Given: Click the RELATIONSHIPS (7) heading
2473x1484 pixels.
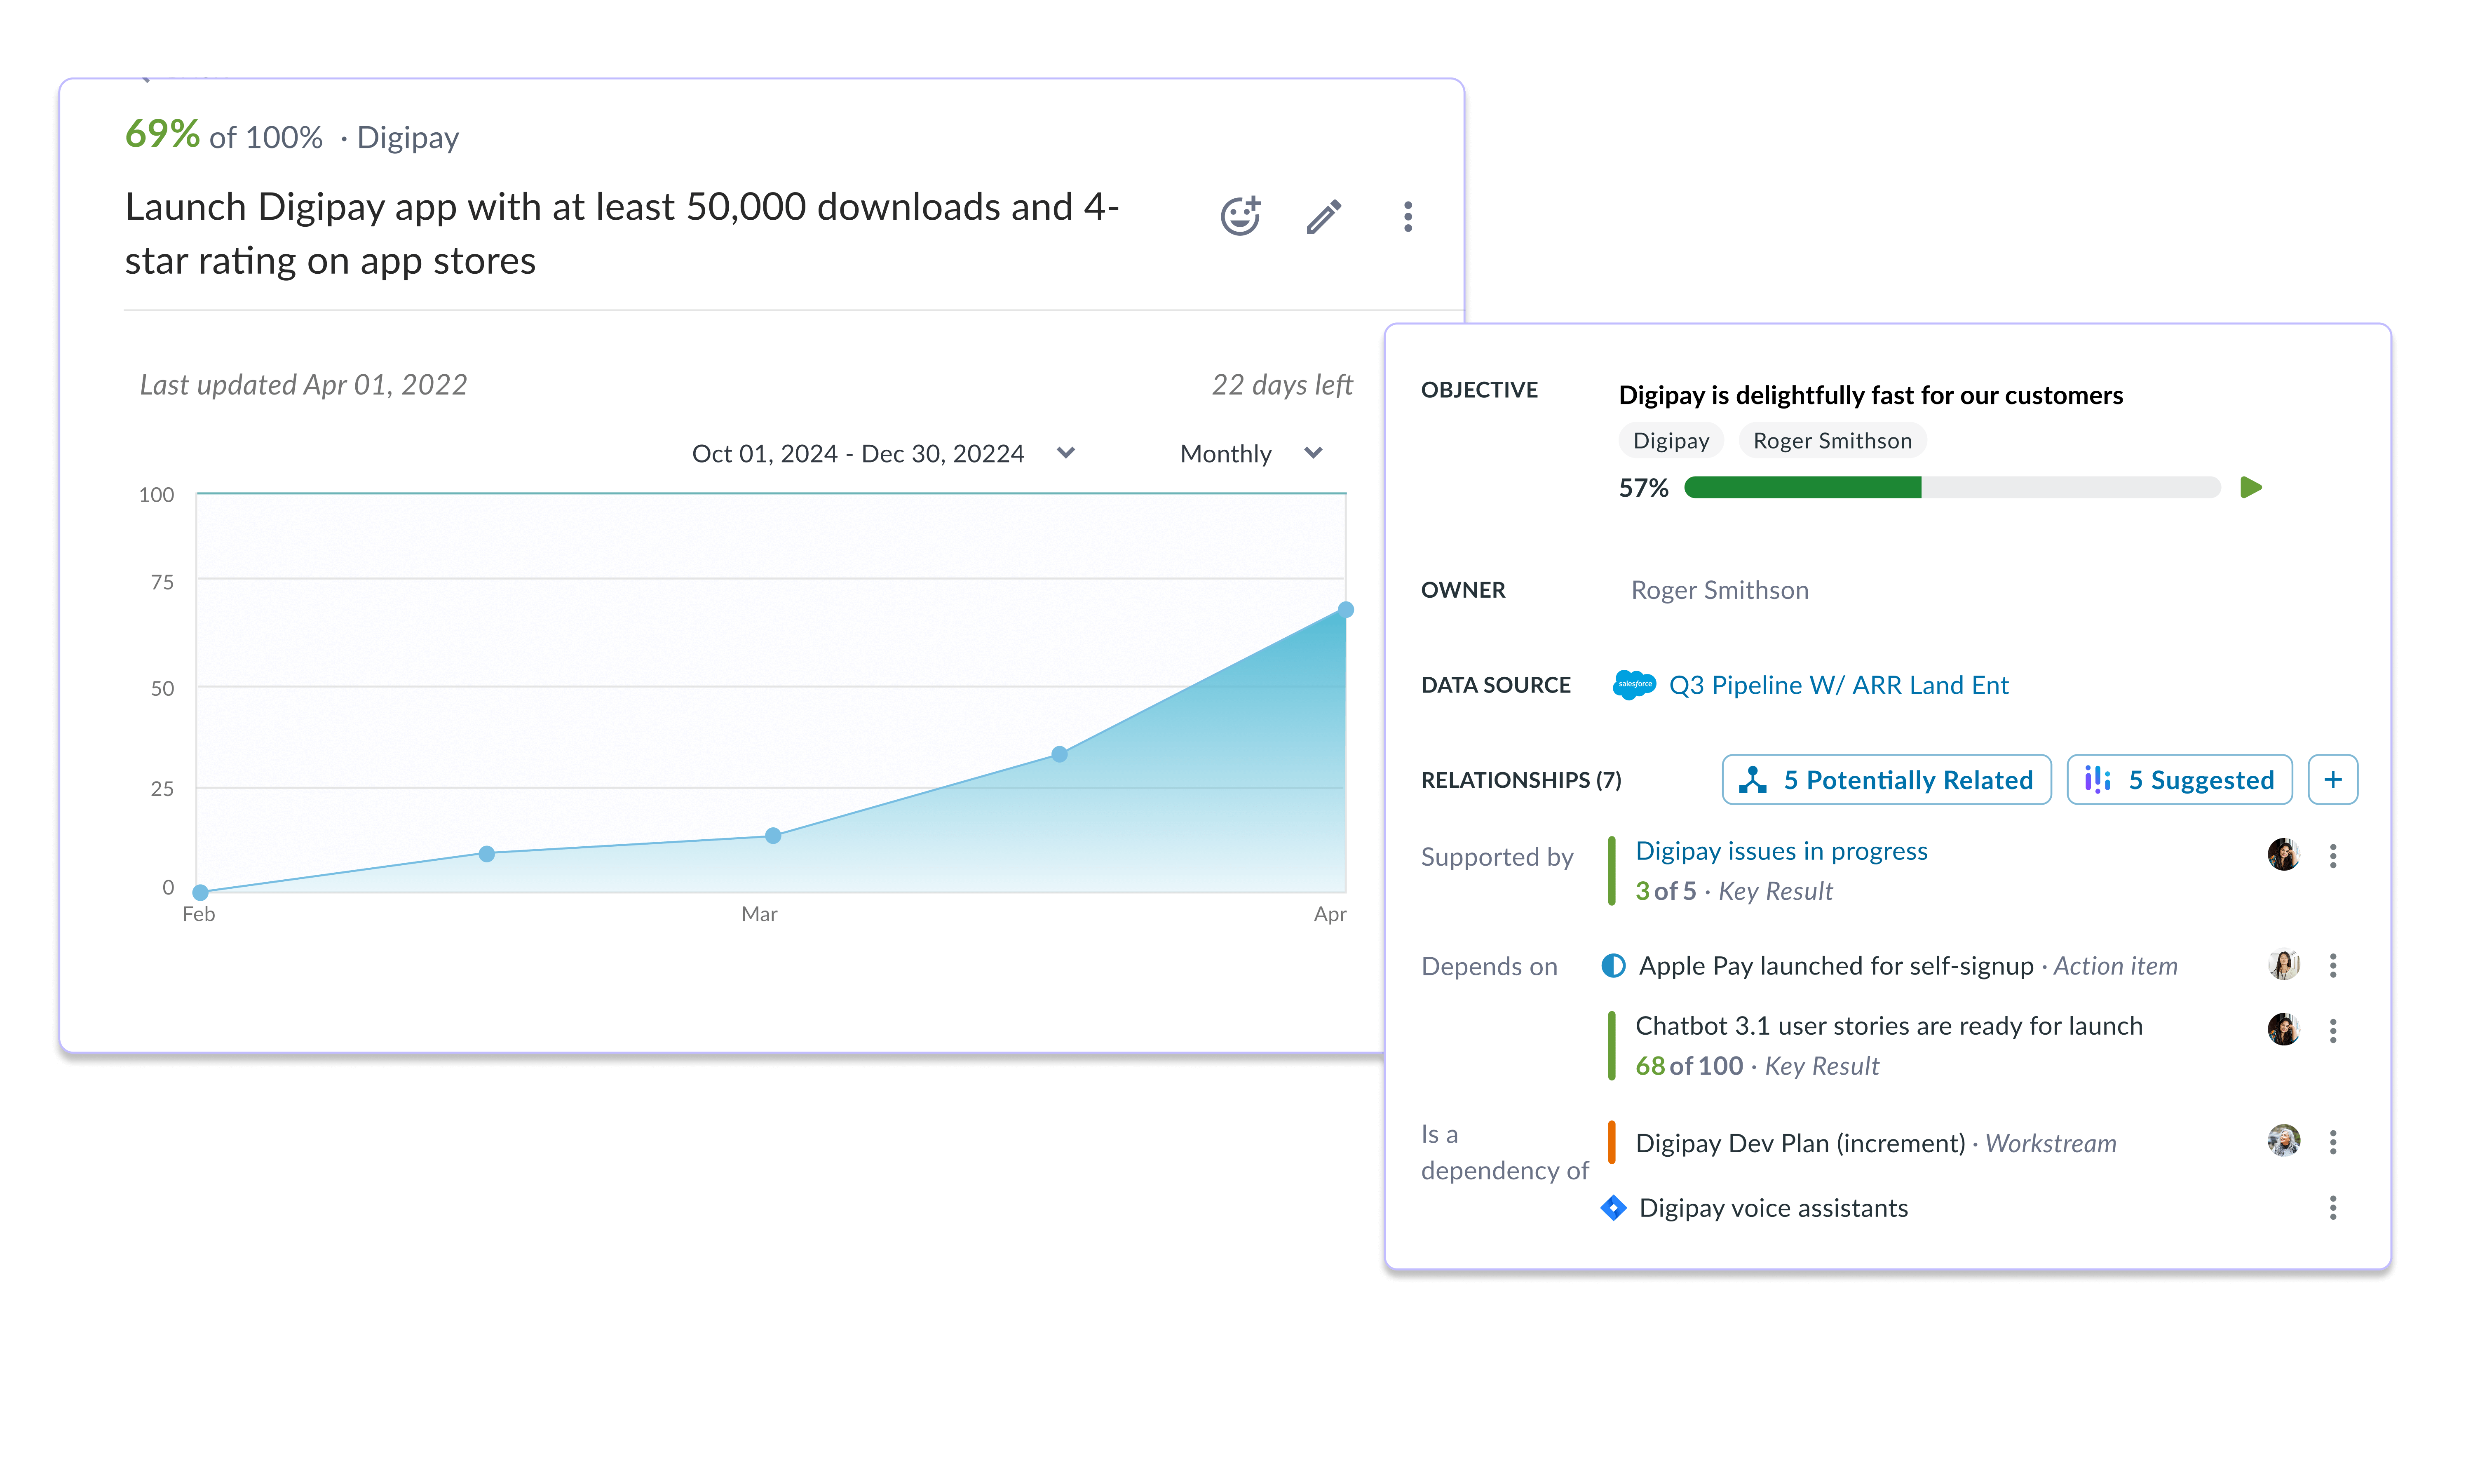Looking at the screenshot, I should [x=1520, y=779].
